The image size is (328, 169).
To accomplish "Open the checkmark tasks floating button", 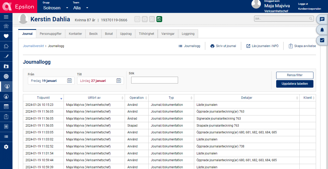I will tap(322, 40).
